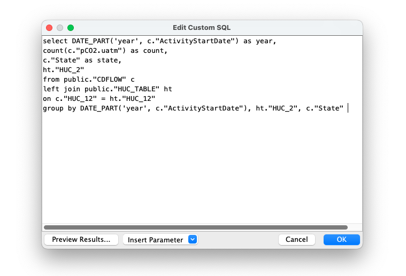Click the Edit Custom SQL title bar

pyautogui.click(x=202, y=28)
